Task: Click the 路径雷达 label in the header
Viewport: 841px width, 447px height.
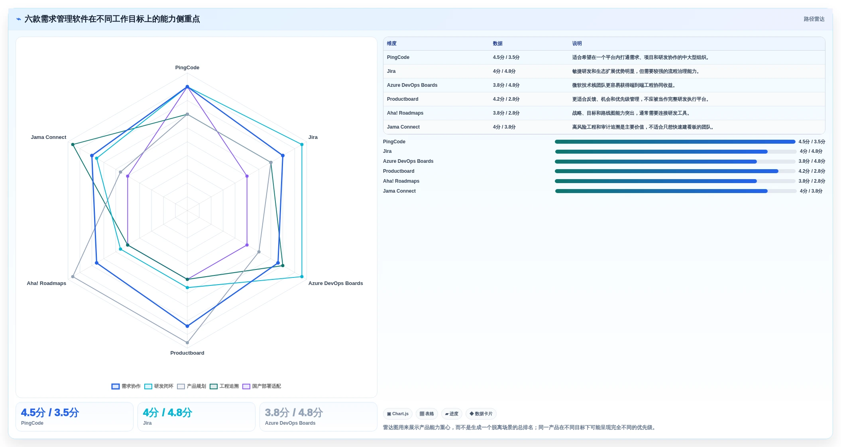Action: [814, 19]
